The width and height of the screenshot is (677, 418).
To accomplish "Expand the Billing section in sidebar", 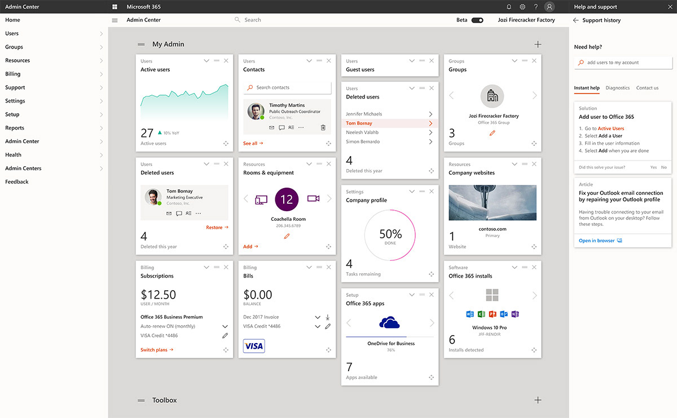I will (101, 74).
